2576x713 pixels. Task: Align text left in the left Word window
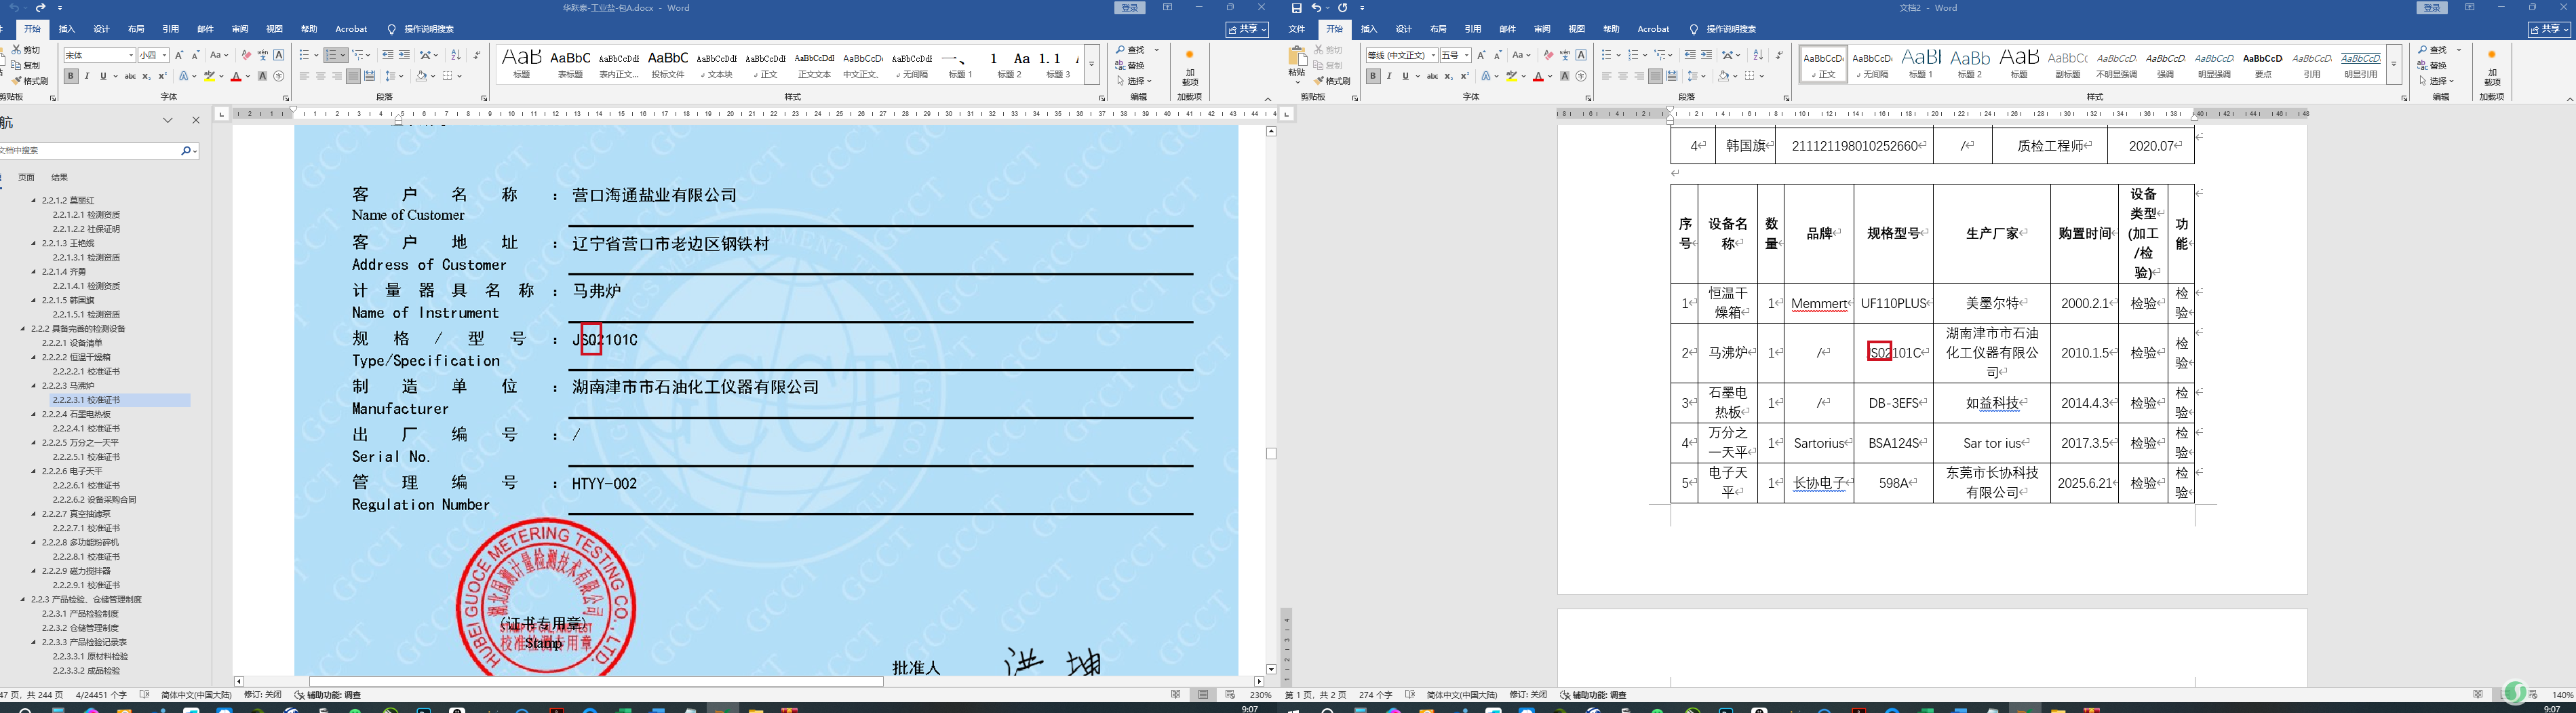304,76
